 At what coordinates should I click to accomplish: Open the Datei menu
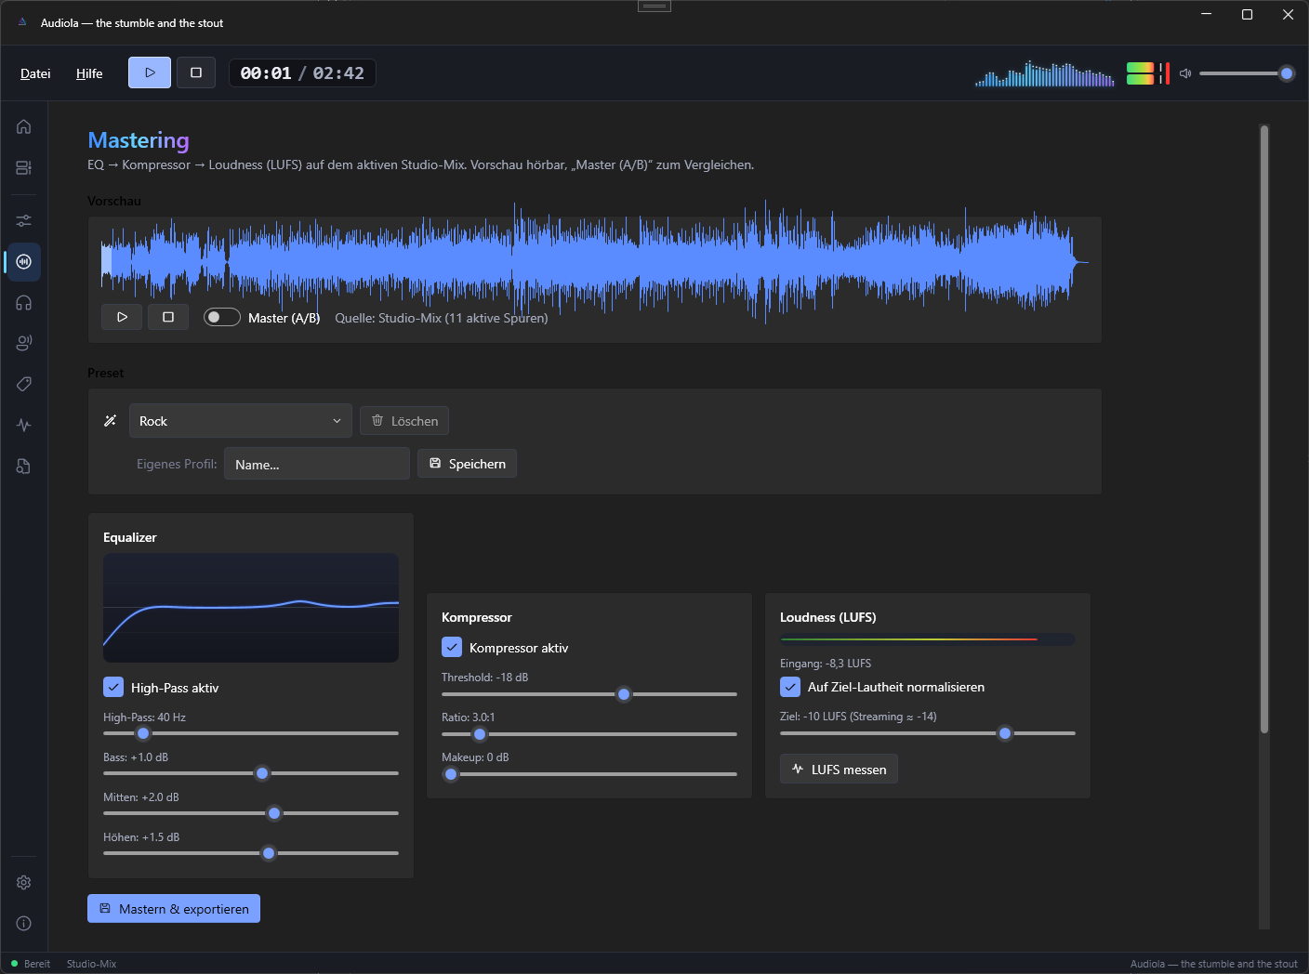[x=35, y=73]
